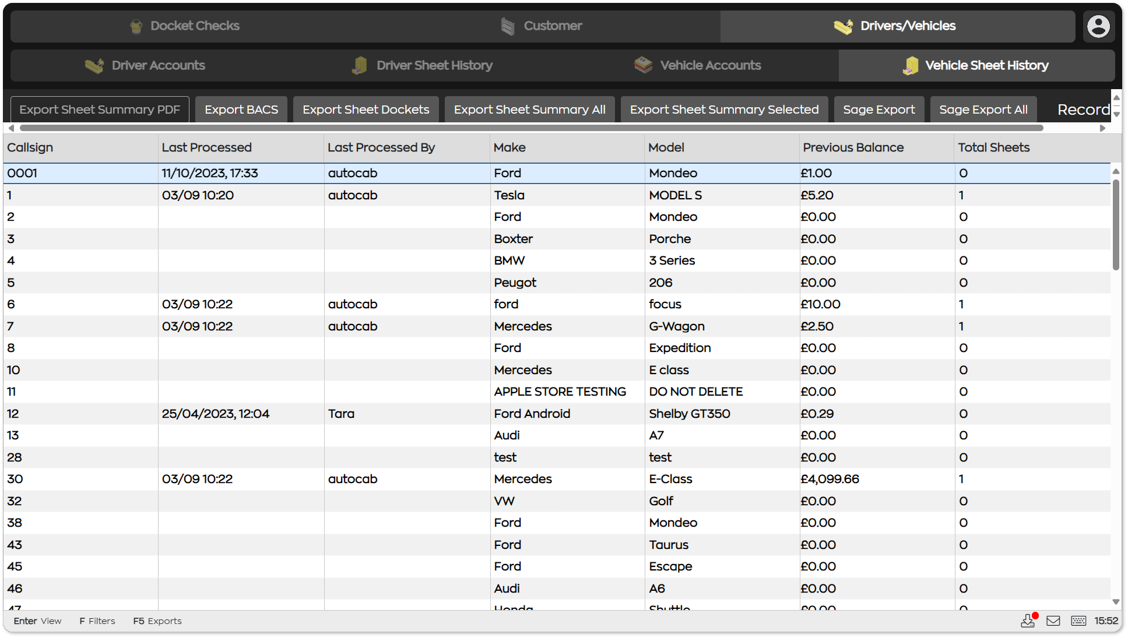Click table scroll down arrow

[x=1116, y=602]
